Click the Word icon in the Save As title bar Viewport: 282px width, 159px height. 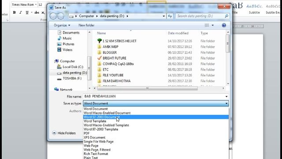pyautogui.click(x=51, y=8)
